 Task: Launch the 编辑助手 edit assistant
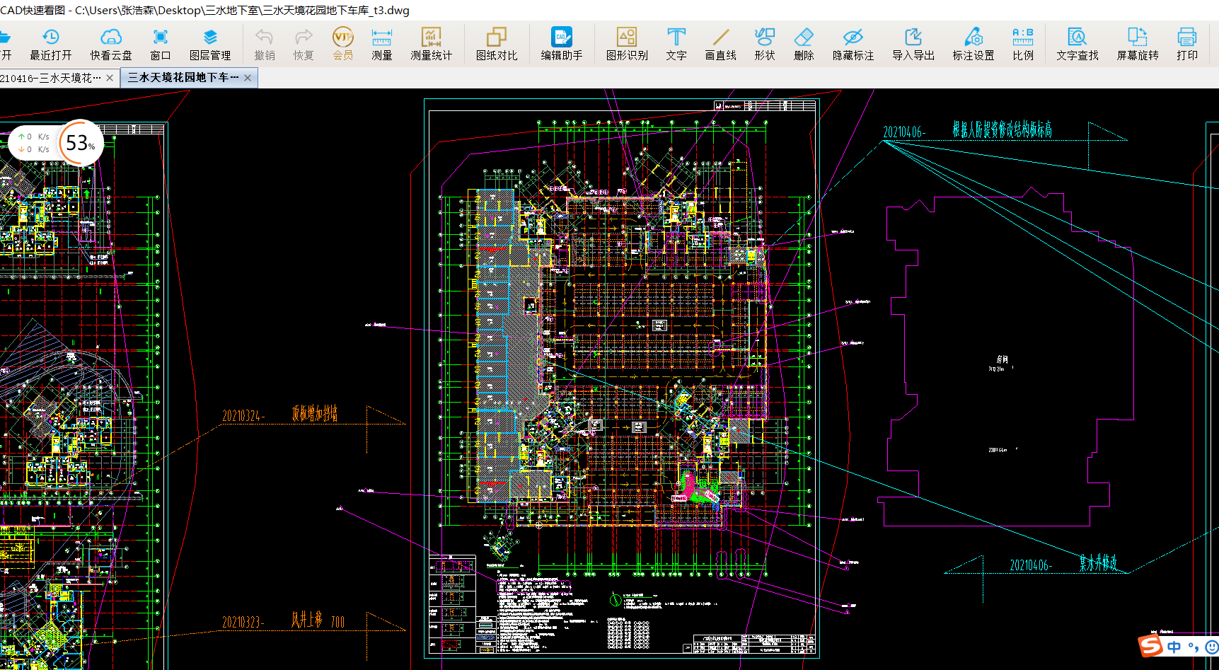[x=562, y=45]
